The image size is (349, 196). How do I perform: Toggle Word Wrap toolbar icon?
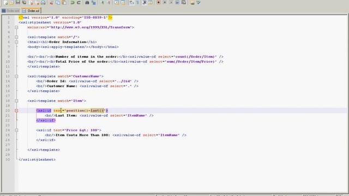coord(131,3)
